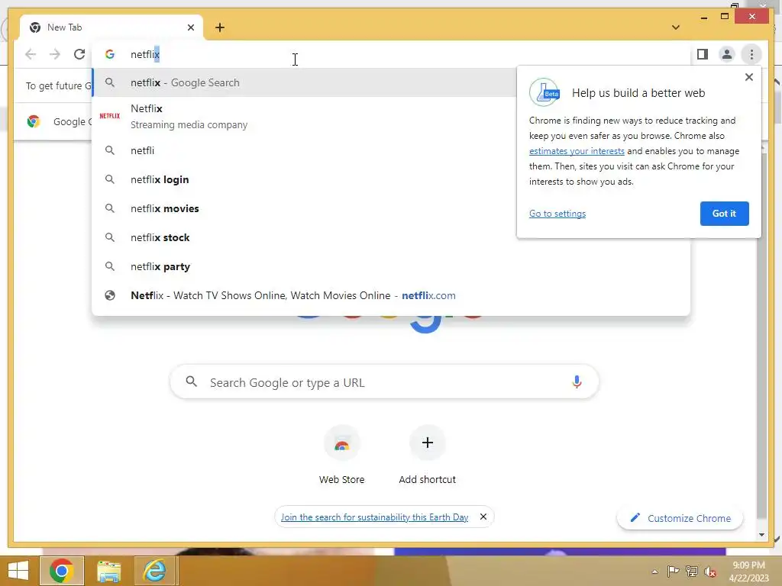Click the muted speaker tray icon
The width and height of the screenshot is (782, 586).
pos(709,571)
